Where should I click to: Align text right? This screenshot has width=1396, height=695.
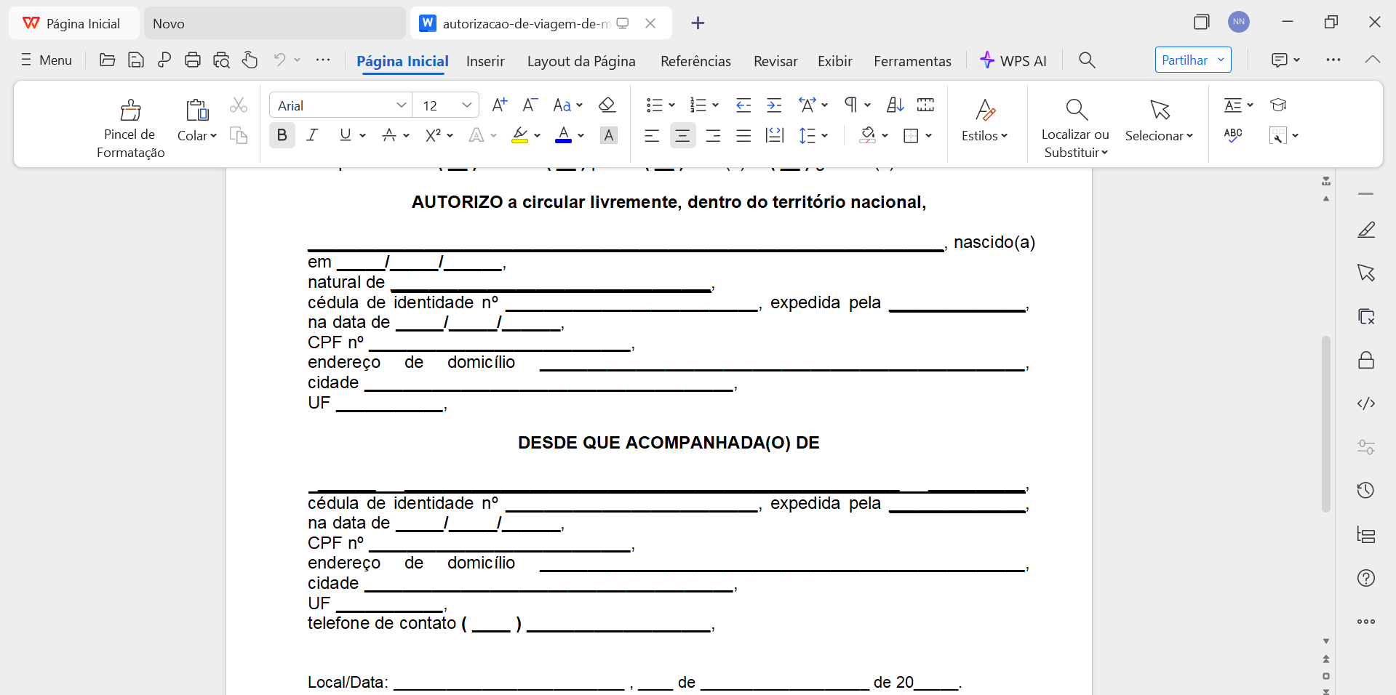pyautogui.click(x=713, y=135)
